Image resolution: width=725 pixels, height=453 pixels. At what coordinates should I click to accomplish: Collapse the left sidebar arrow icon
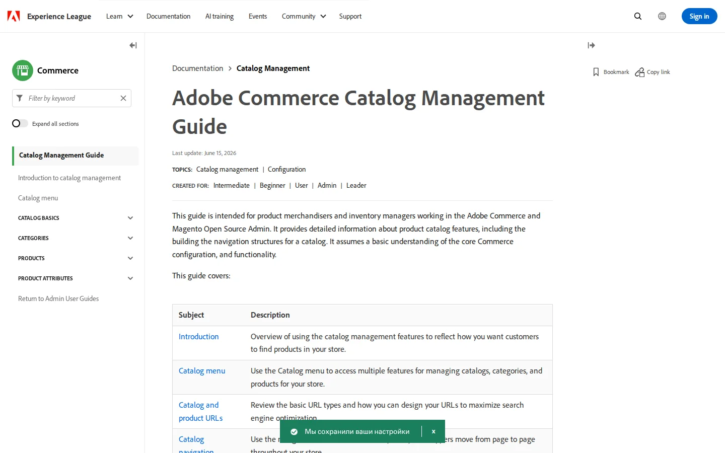tap(133, 45)
